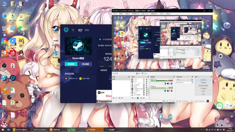Toggle visibility of the 文本 (GDI+) source
Viewport: 235px width, 132px height.
click(x=144, y=83)
